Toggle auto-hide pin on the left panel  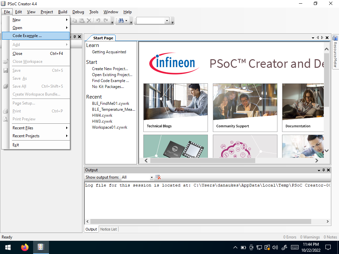(x=74, y=37)
